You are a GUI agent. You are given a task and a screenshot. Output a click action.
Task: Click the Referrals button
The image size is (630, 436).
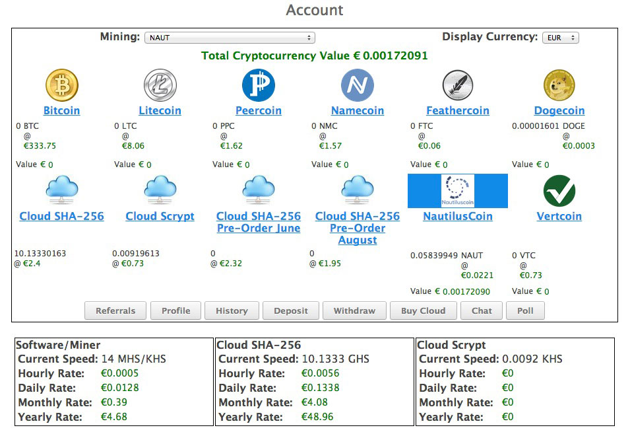(115, 311)
